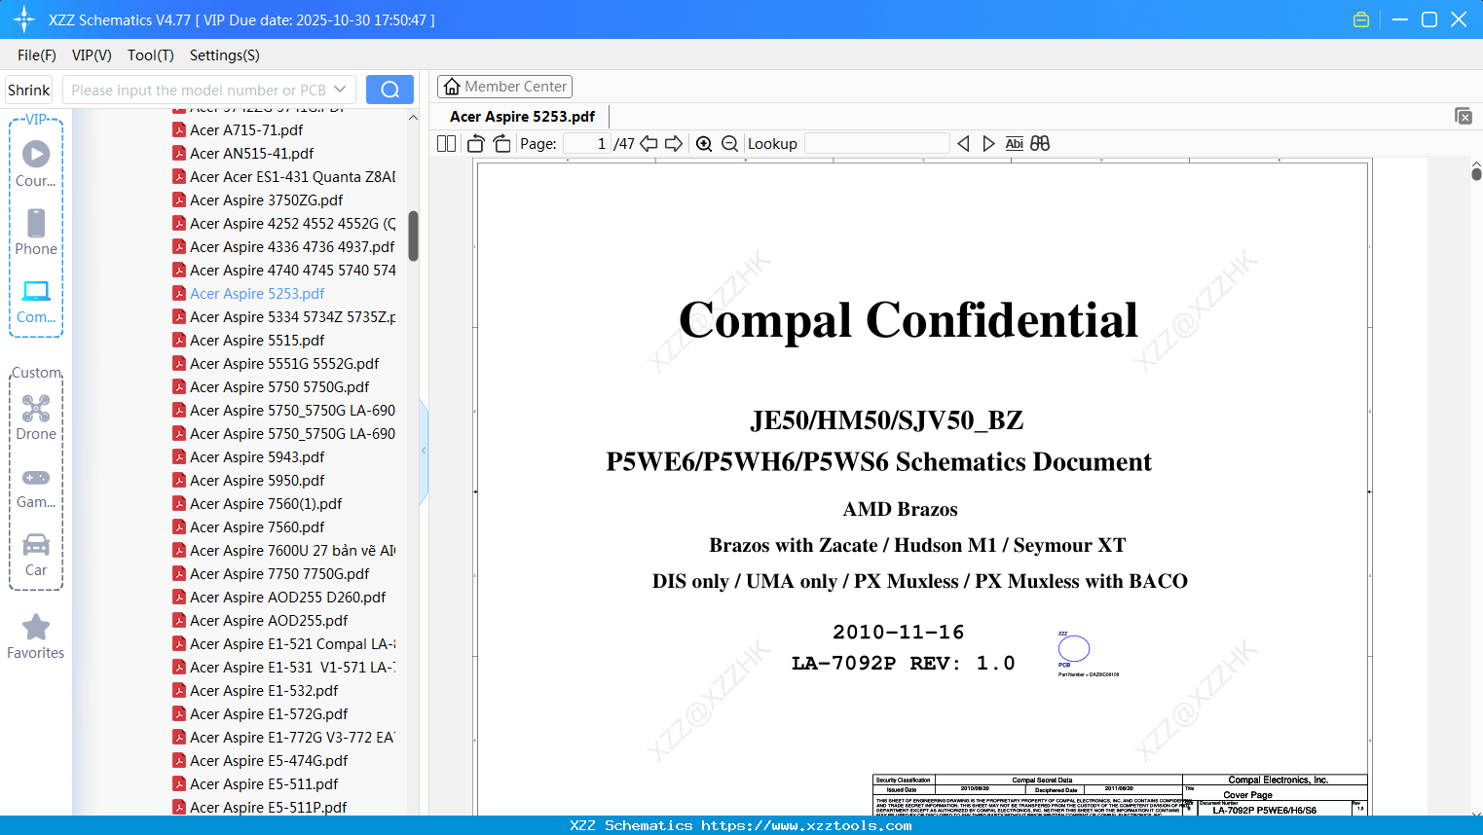
Task: Open Acer Aspire E1-572G.pdf
Action: (269, 713)
